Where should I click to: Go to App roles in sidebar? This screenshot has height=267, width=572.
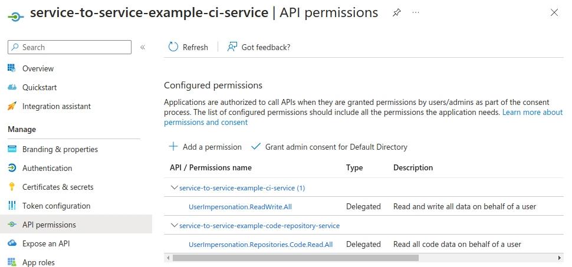click(x=38, y=262)
